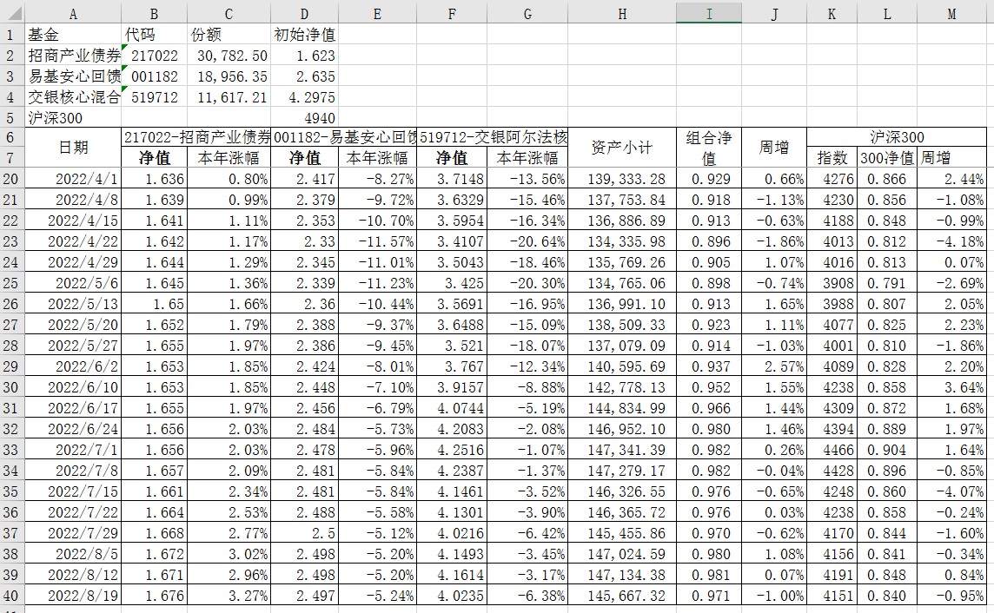Viewport: 994px width, 613px height.
Task: Click header 217022-招商产业债券
Action: click(x=195, y=137)
